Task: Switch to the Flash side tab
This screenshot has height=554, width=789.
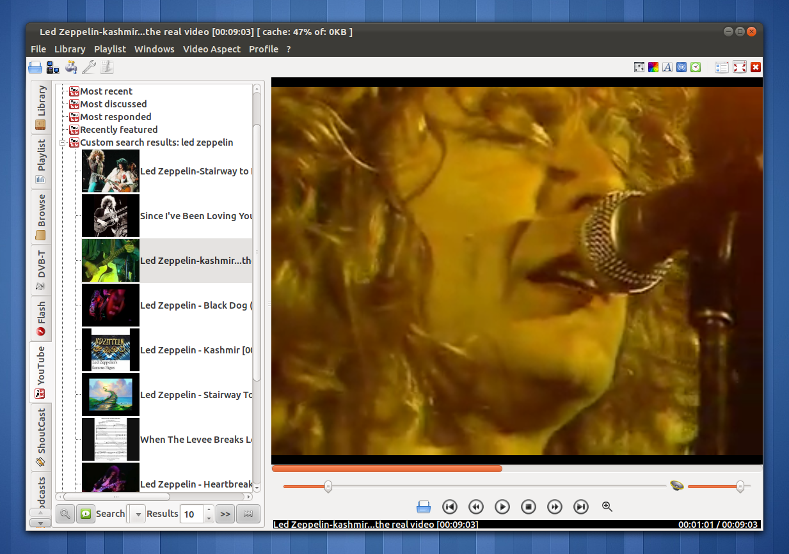Action: pos(41,318)
